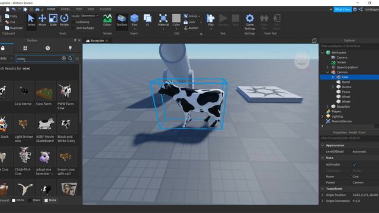Toggle the Collisions checkbox

coord(73,22)
